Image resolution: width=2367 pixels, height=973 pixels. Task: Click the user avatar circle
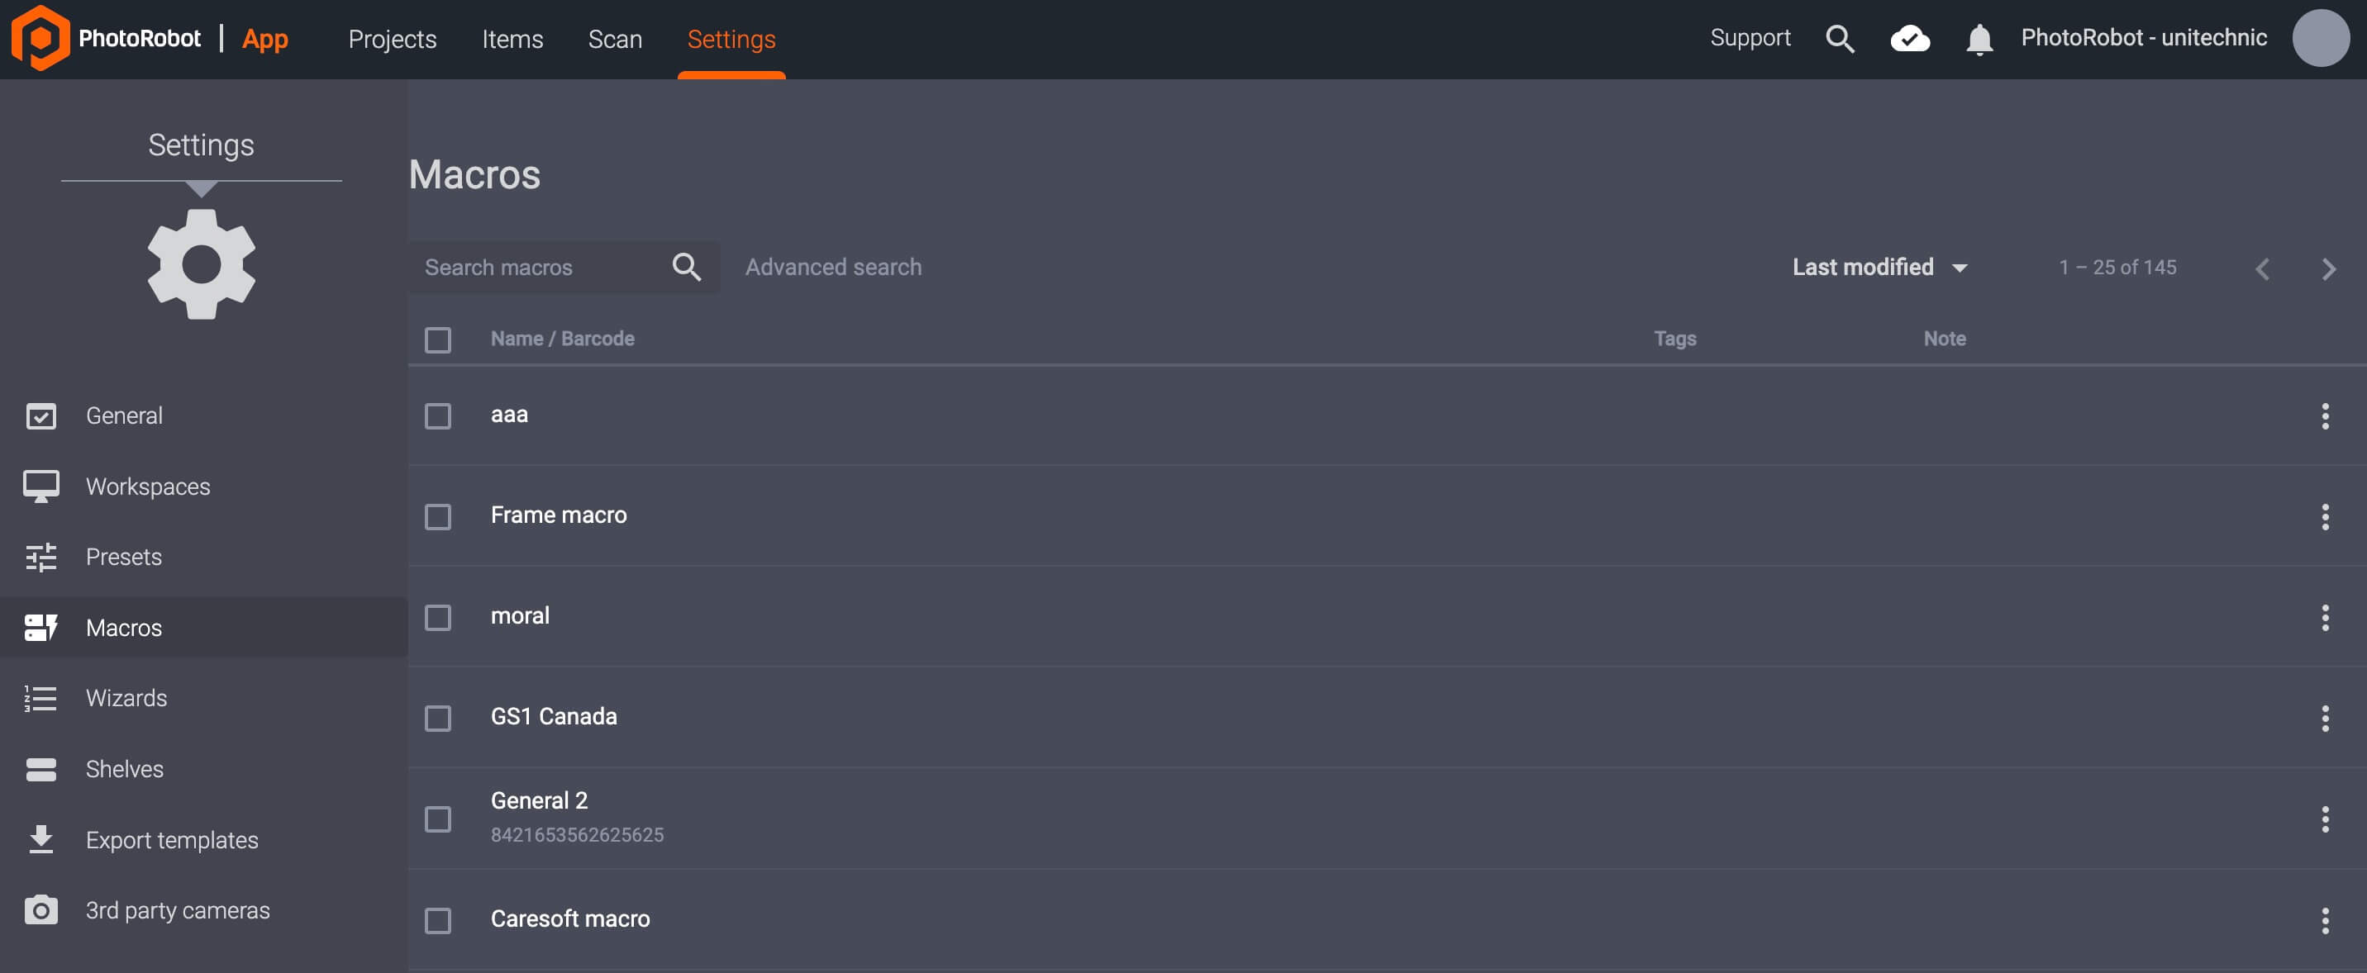coord(2320,39)
